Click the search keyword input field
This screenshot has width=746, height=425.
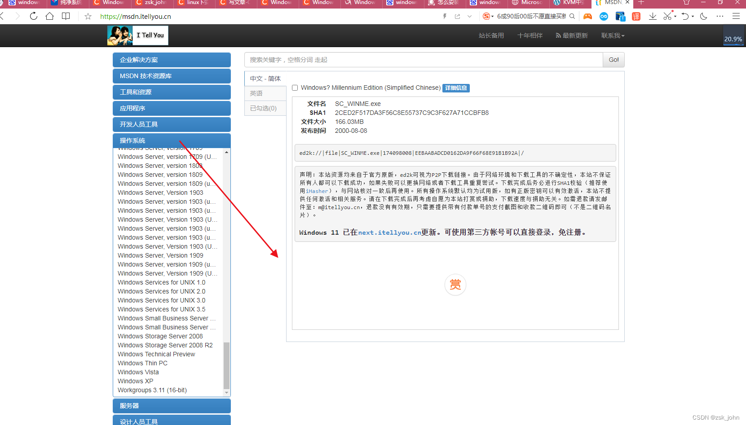point(424,60)
